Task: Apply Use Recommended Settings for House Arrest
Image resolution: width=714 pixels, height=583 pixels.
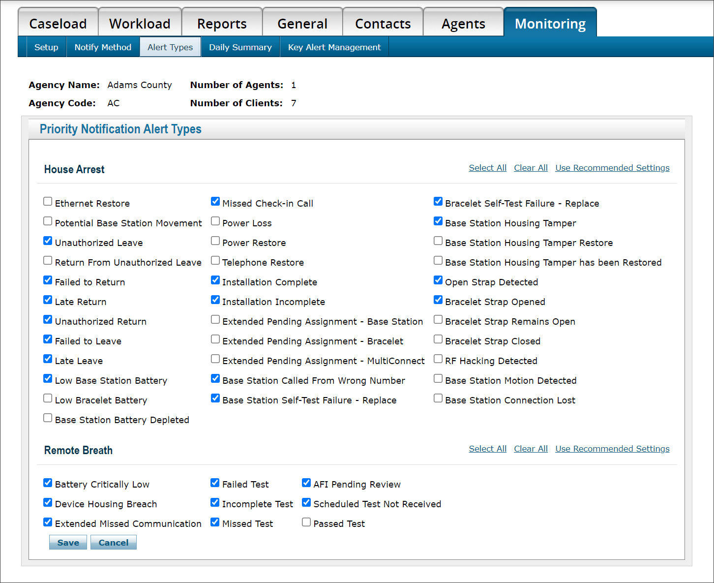Action: pyautogui.click(x=612, y=167)
